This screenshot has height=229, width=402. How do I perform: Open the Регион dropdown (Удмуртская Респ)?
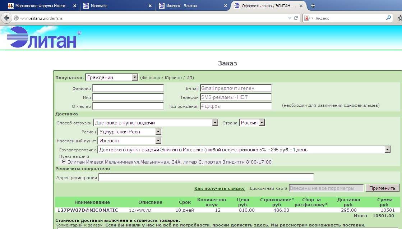click(129, 132)
